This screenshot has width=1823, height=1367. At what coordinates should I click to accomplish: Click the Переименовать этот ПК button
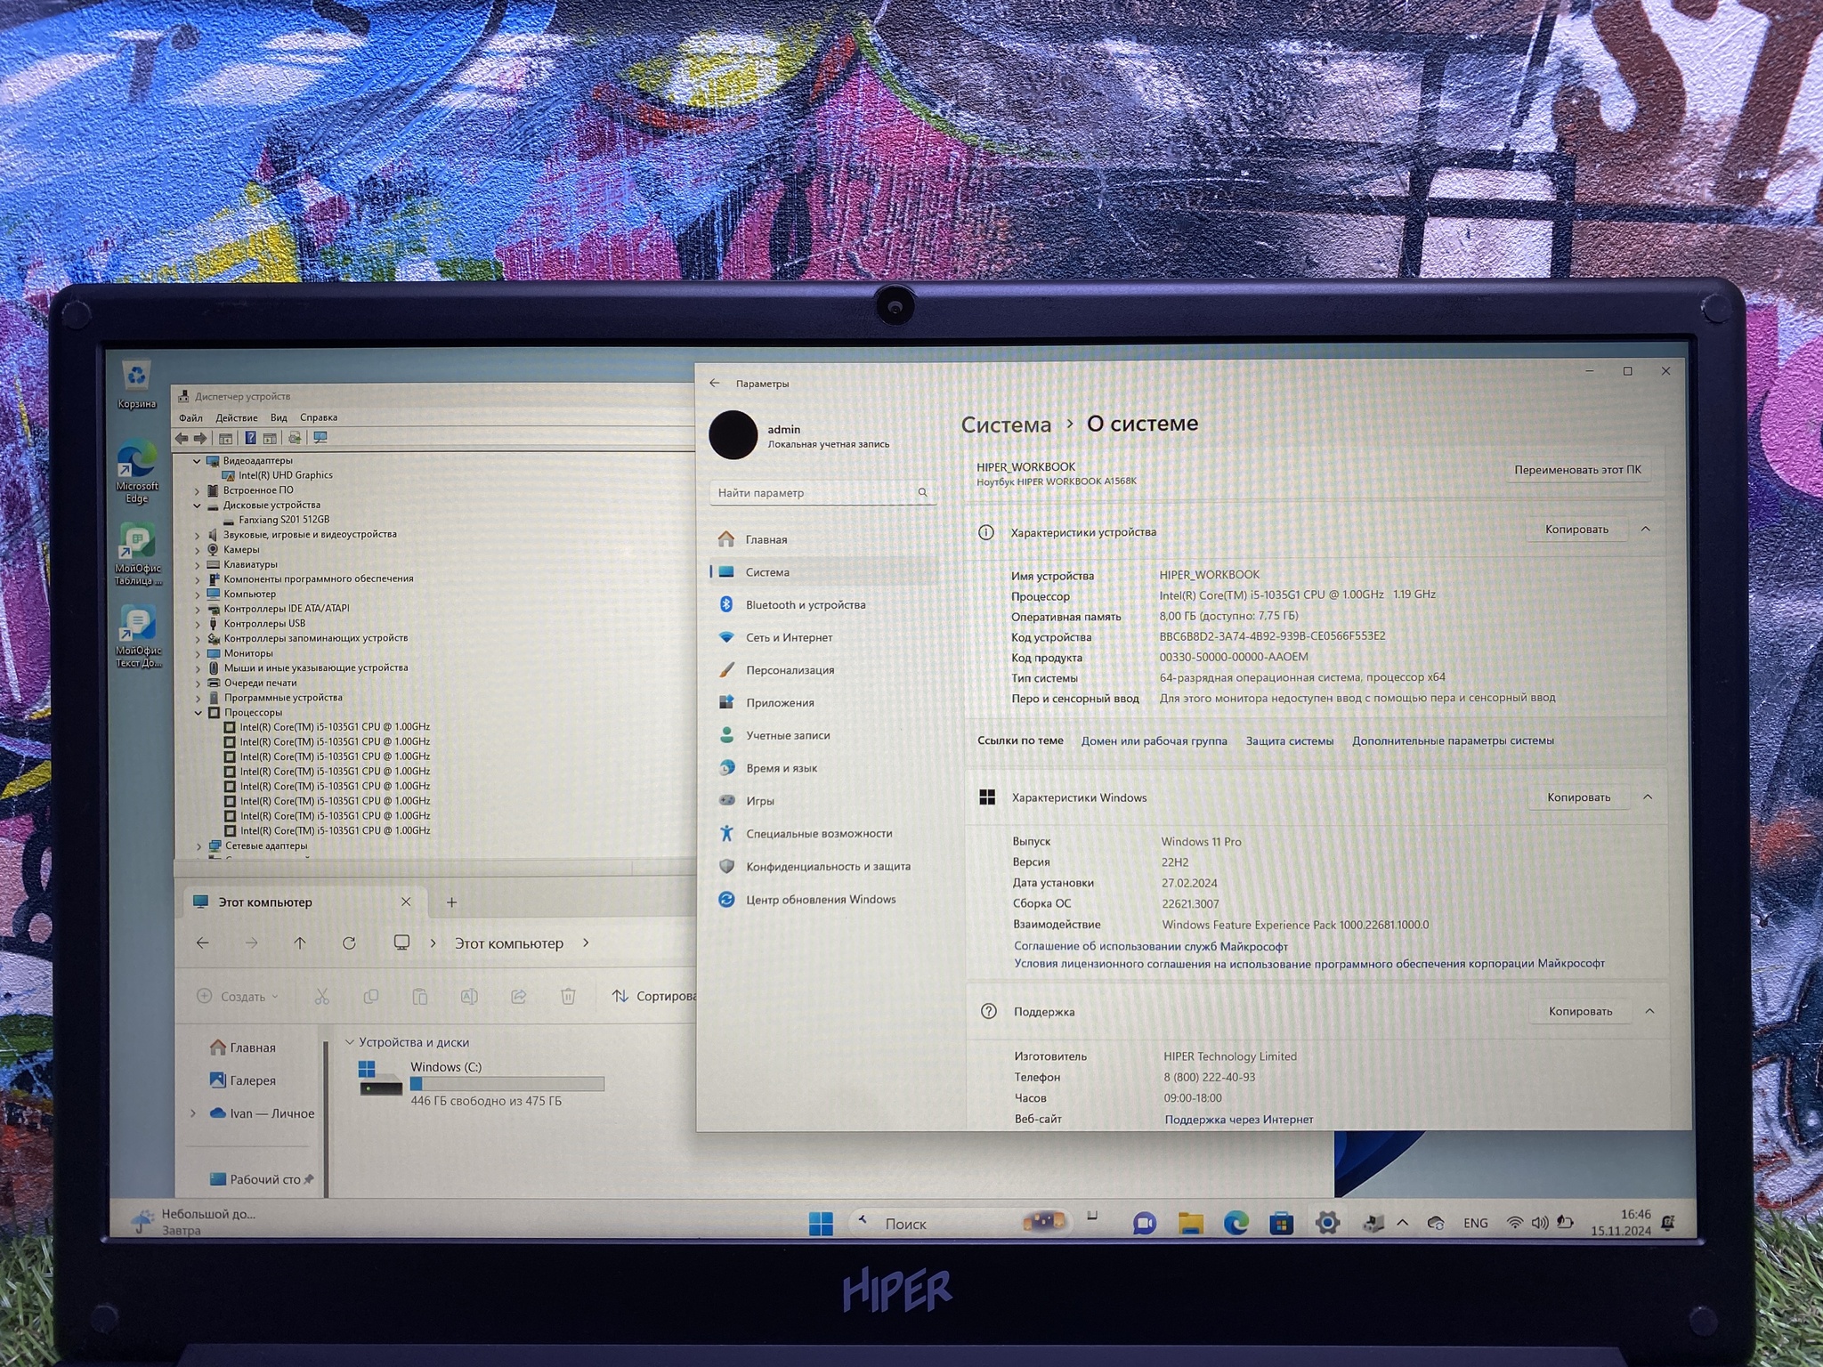tap(1576, 470)
